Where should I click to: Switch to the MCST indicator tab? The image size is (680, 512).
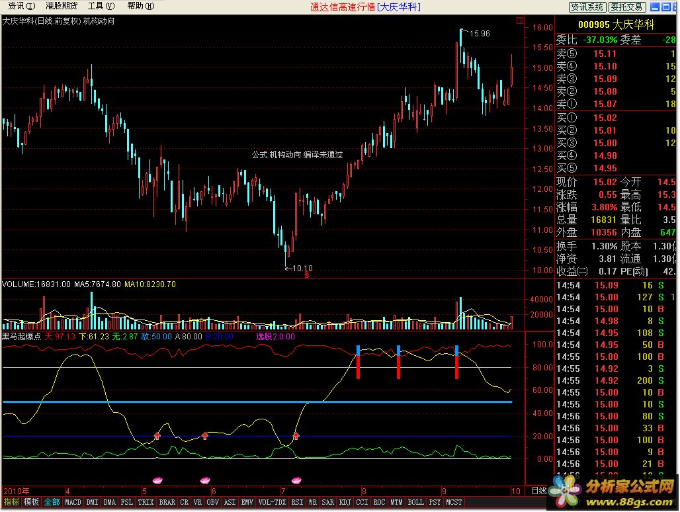click(x=454, y=502)
